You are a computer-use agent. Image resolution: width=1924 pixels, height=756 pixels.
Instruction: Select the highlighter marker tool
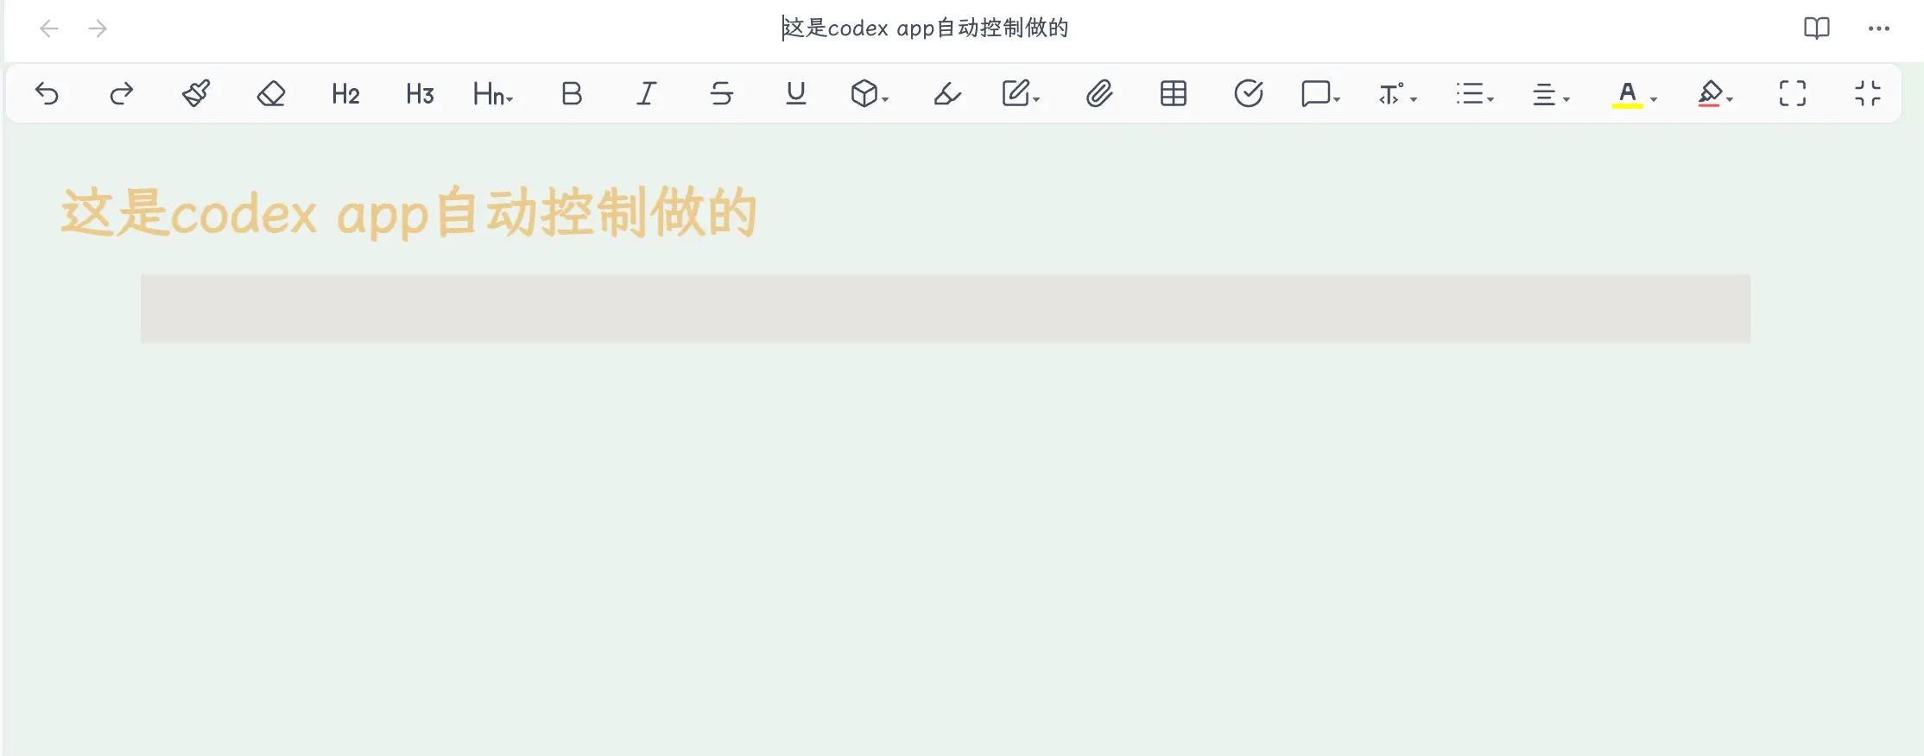pyautogui.click(x=946, y=93)
